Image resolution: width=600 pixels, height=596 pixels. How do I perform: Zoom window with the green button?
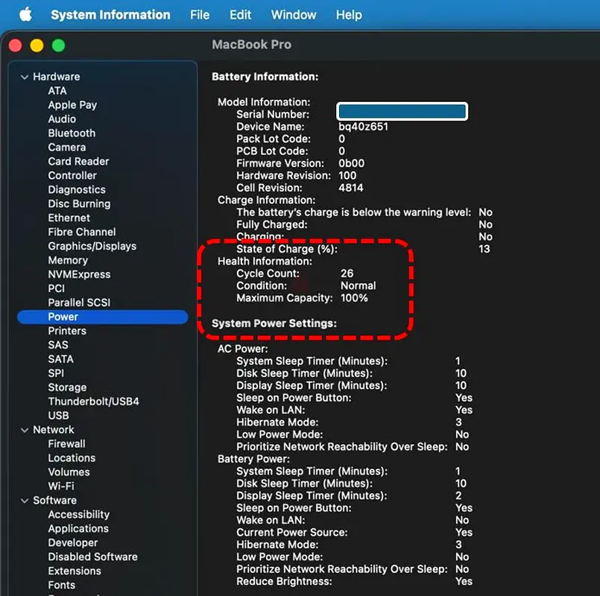[58, 45]
